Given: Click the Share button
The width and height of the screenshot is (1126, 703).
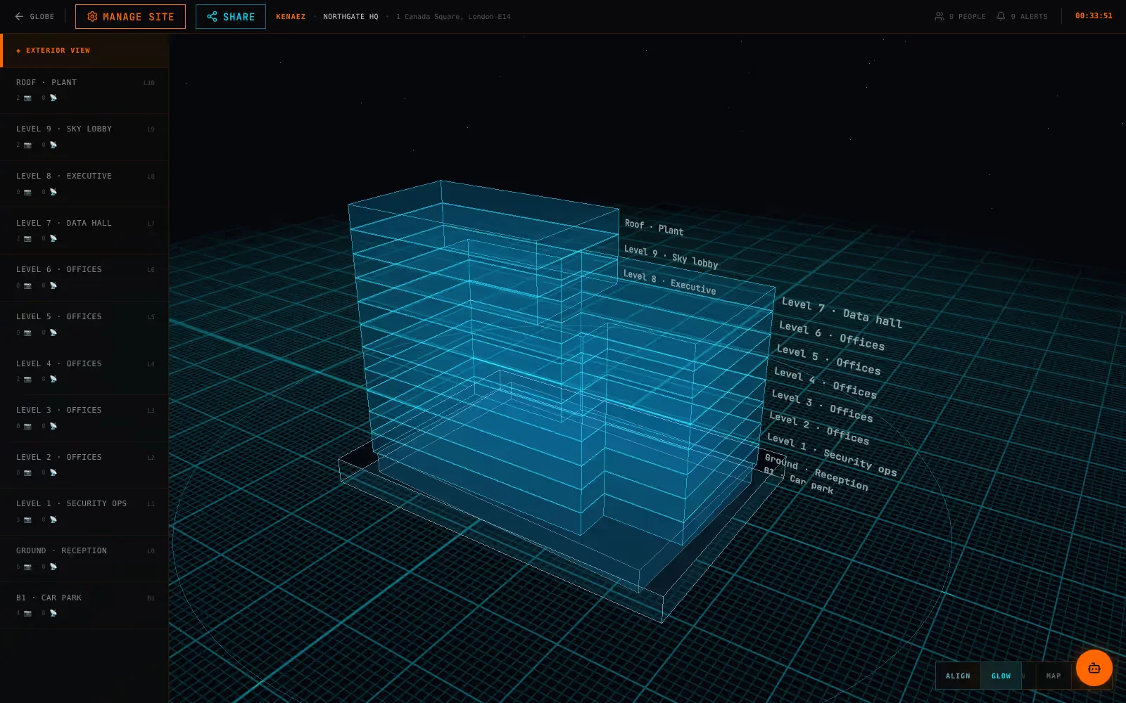Looking at the screenshot, I should [x=231, y=16].
